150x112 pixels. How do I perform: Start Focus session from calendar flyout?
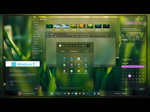pos(142,89)
